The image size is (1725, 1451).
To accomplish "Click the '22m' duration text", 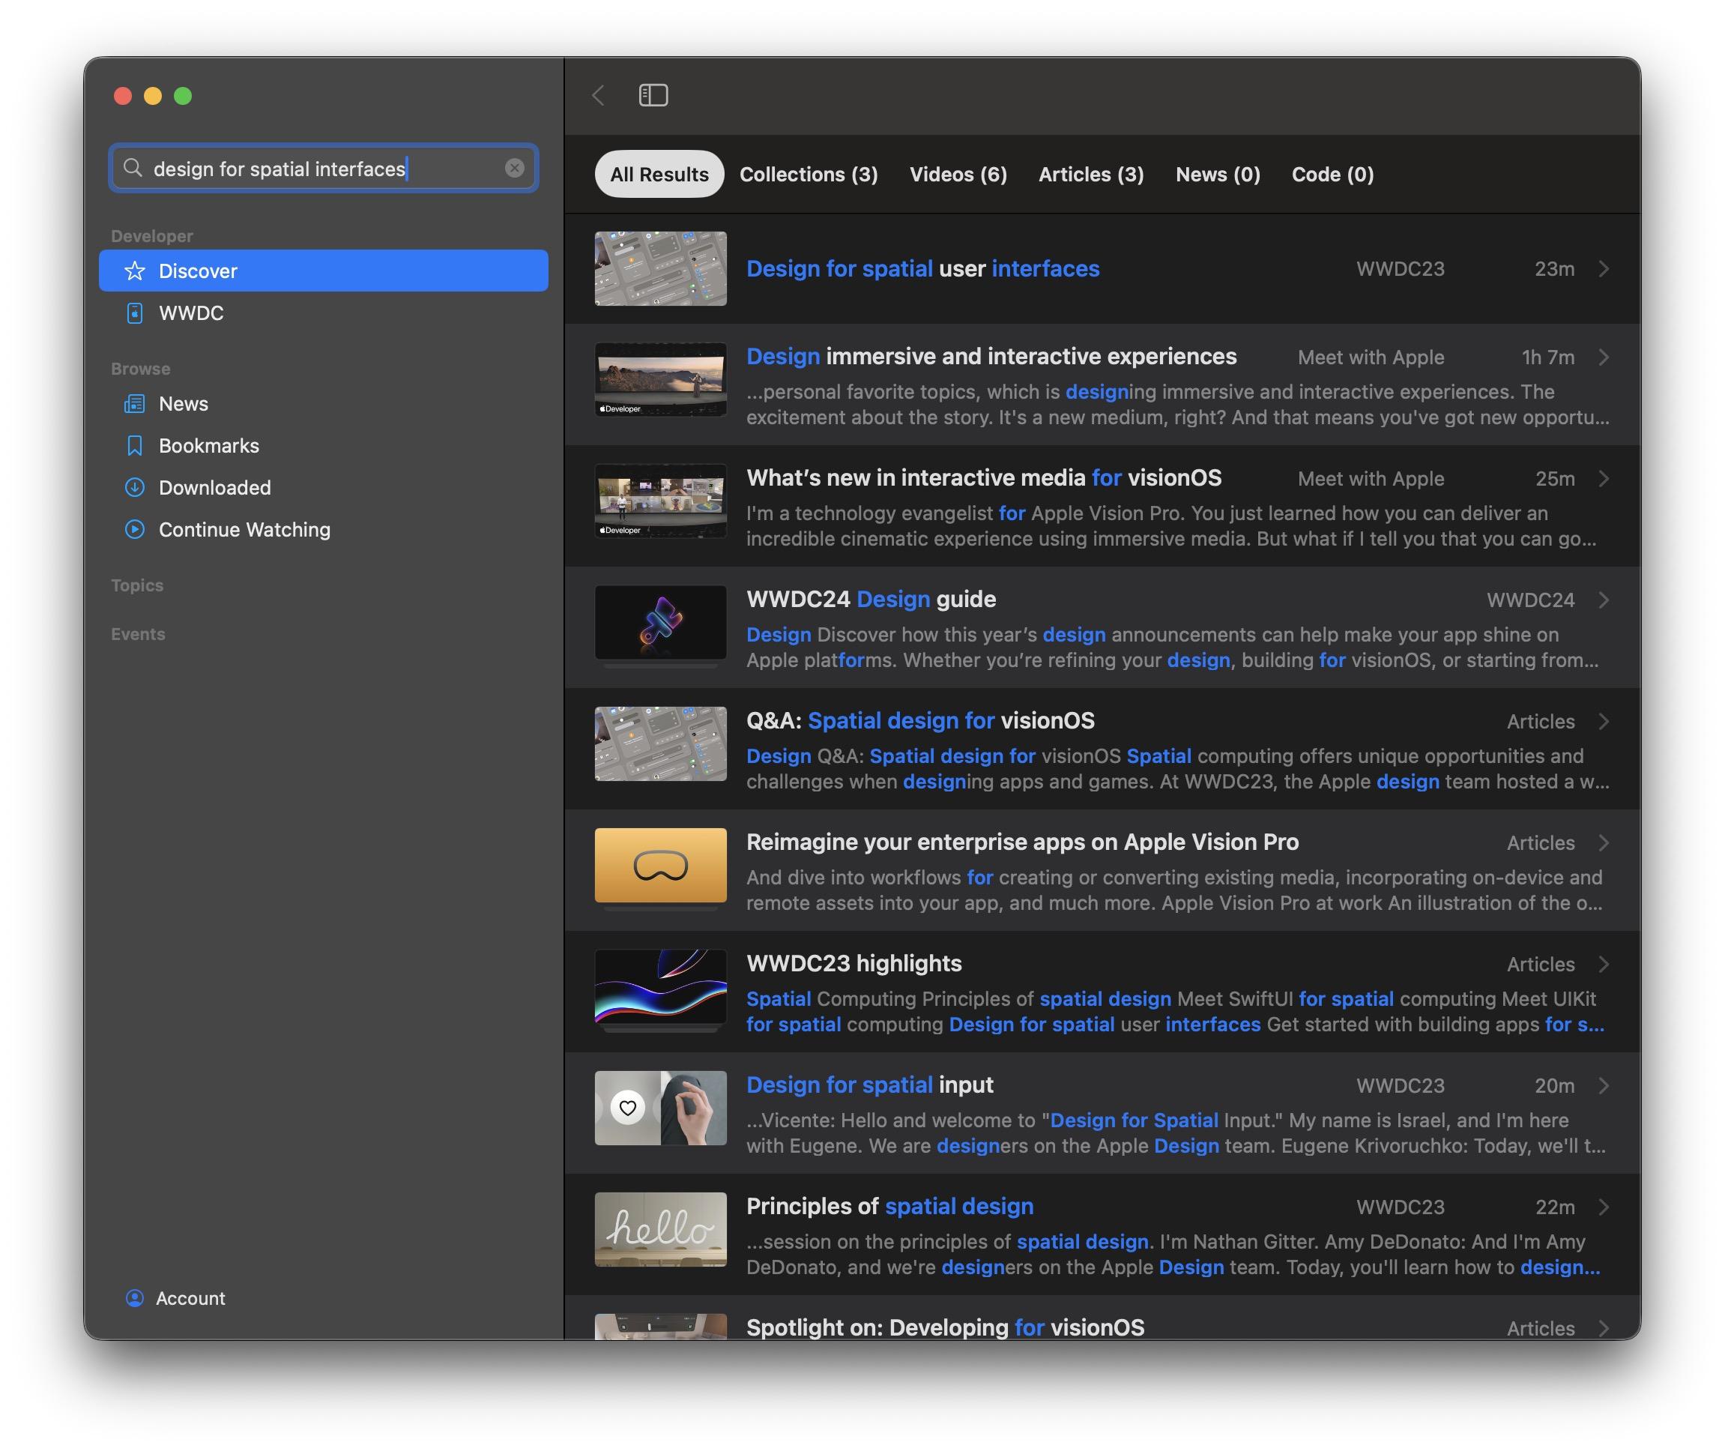I will (x=1556, y=1207).
